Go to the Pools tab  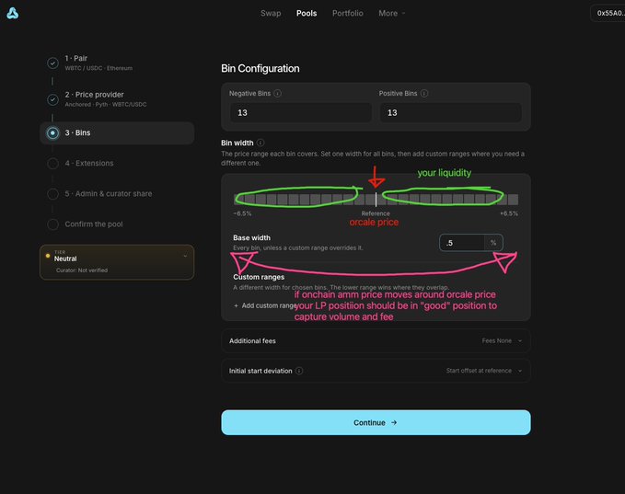tap(307, 13)
